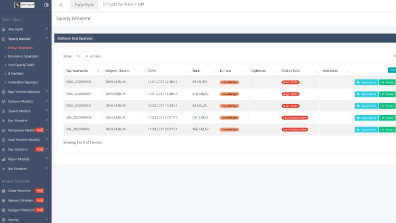Open B.Bayi Siparişleri submenu item
This screenshot has height=223, width=396.
pyautogui.click(x=20, y=48)
